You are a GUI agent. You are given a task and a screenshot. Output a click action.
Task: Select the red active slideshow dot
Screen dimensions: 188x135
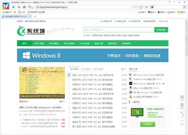click(x=63, y=96)
